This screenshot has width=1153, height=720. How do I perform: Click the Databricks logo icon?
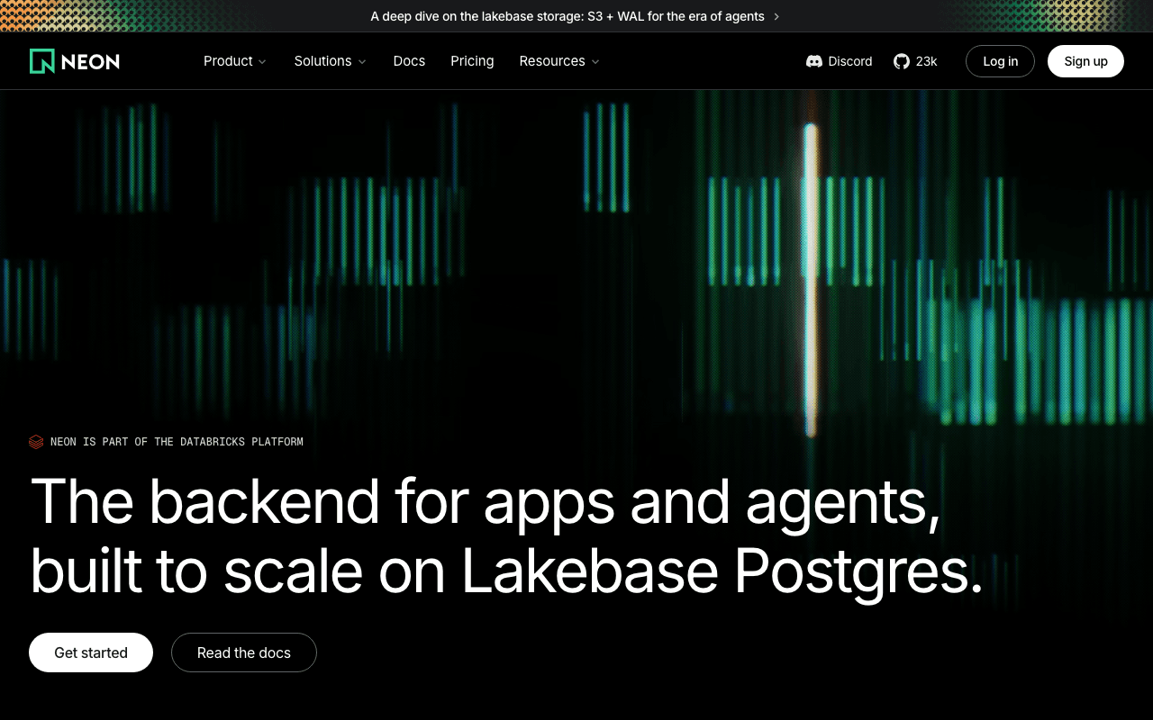tap(36, 442)
